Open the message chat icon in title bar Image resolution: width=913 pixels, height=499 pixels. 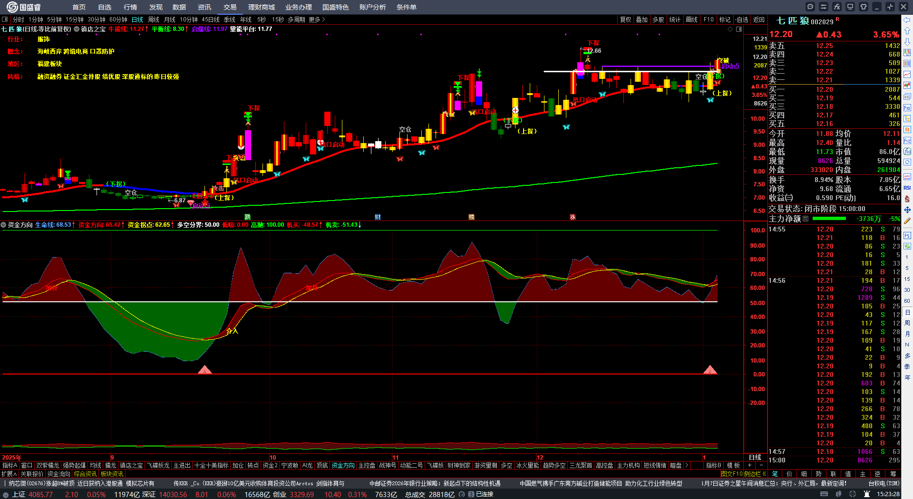[810, 7]
